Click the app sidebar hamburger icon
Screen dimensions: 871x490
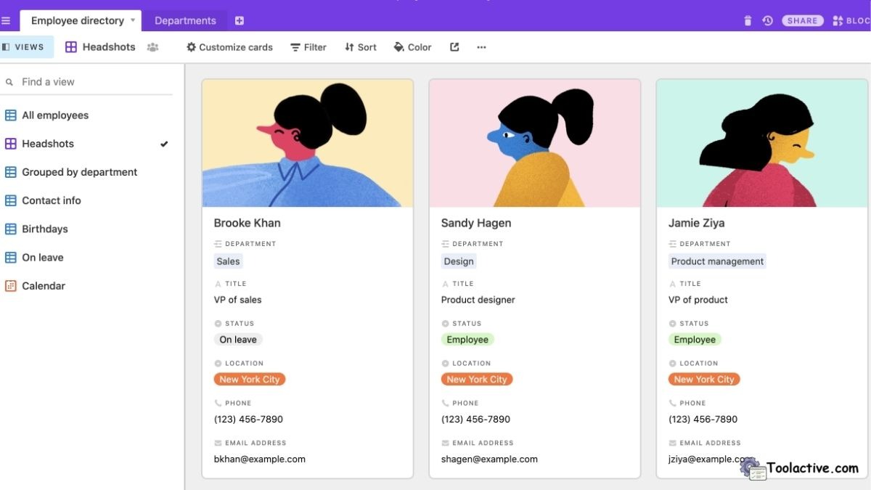(7, 20)
